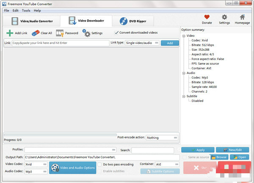This screenshot has height=183, width=254.
Task: Select the Video Downloader tab
Action: (86, 21)
